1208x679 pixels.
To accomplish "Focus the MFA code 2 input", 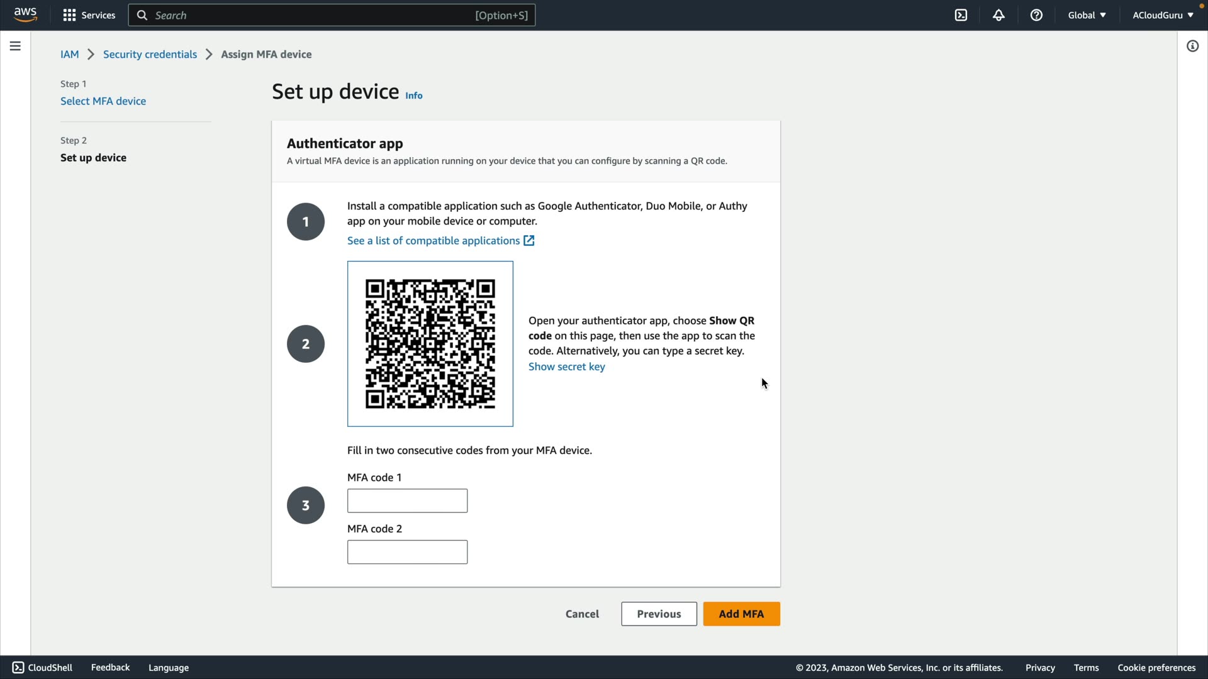I will coord(407,552).
